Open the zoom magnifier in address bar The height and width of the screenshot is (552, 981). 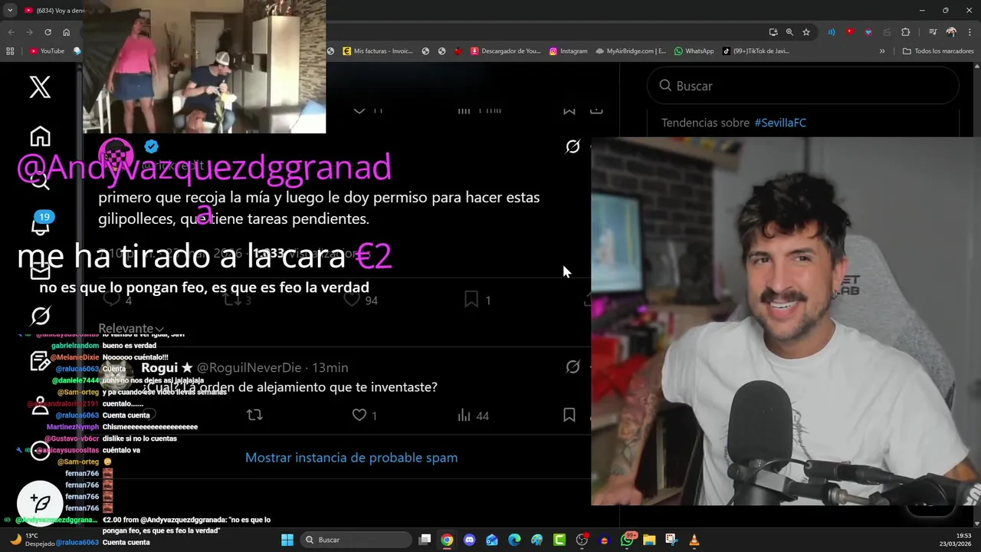pos(789,32)
